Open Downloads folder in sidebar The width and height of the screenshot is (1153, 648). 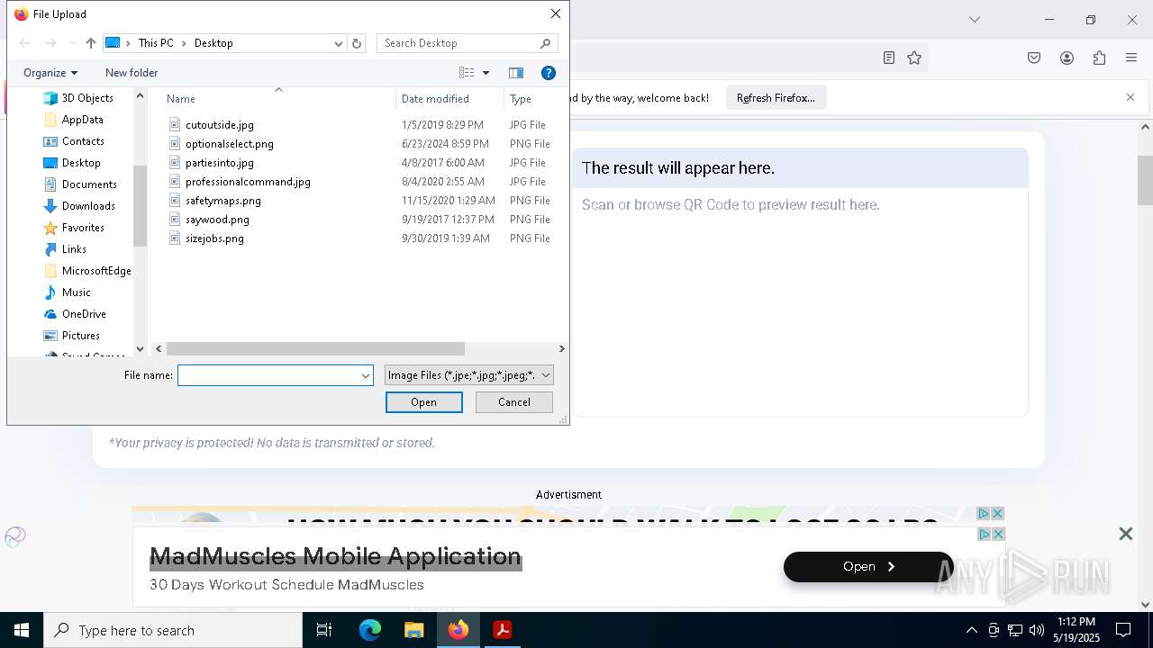point(88,206)
